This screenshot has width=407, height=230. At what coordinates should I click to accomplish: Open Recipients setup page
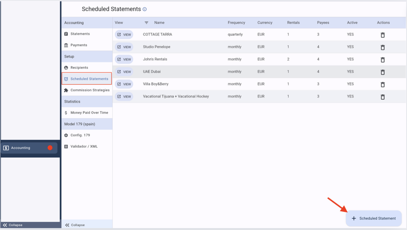tap(79, 68)
